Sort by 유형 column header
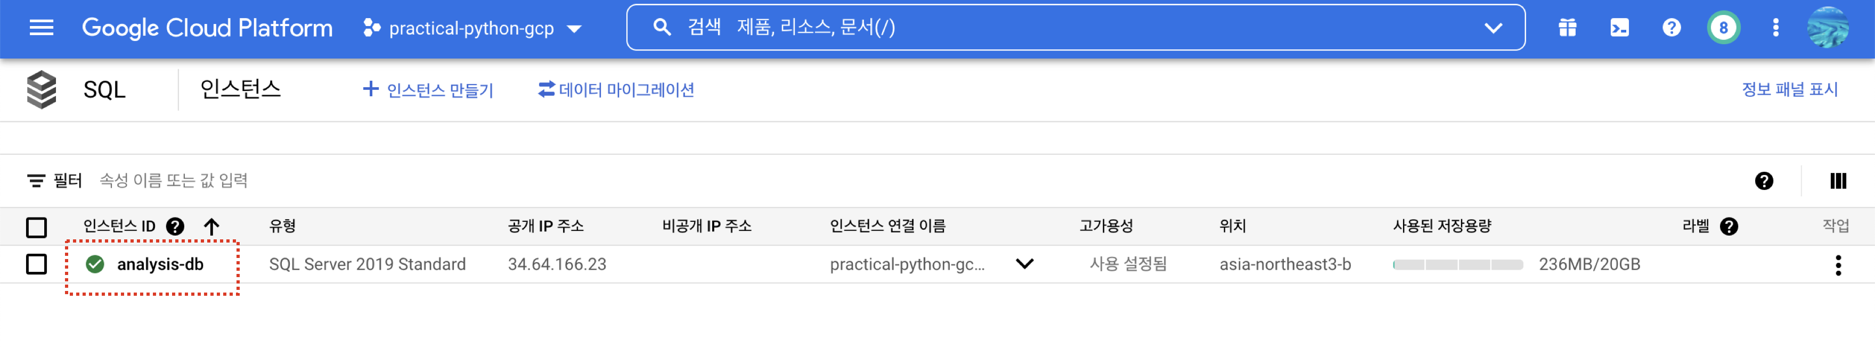 [x=282, y=226]
